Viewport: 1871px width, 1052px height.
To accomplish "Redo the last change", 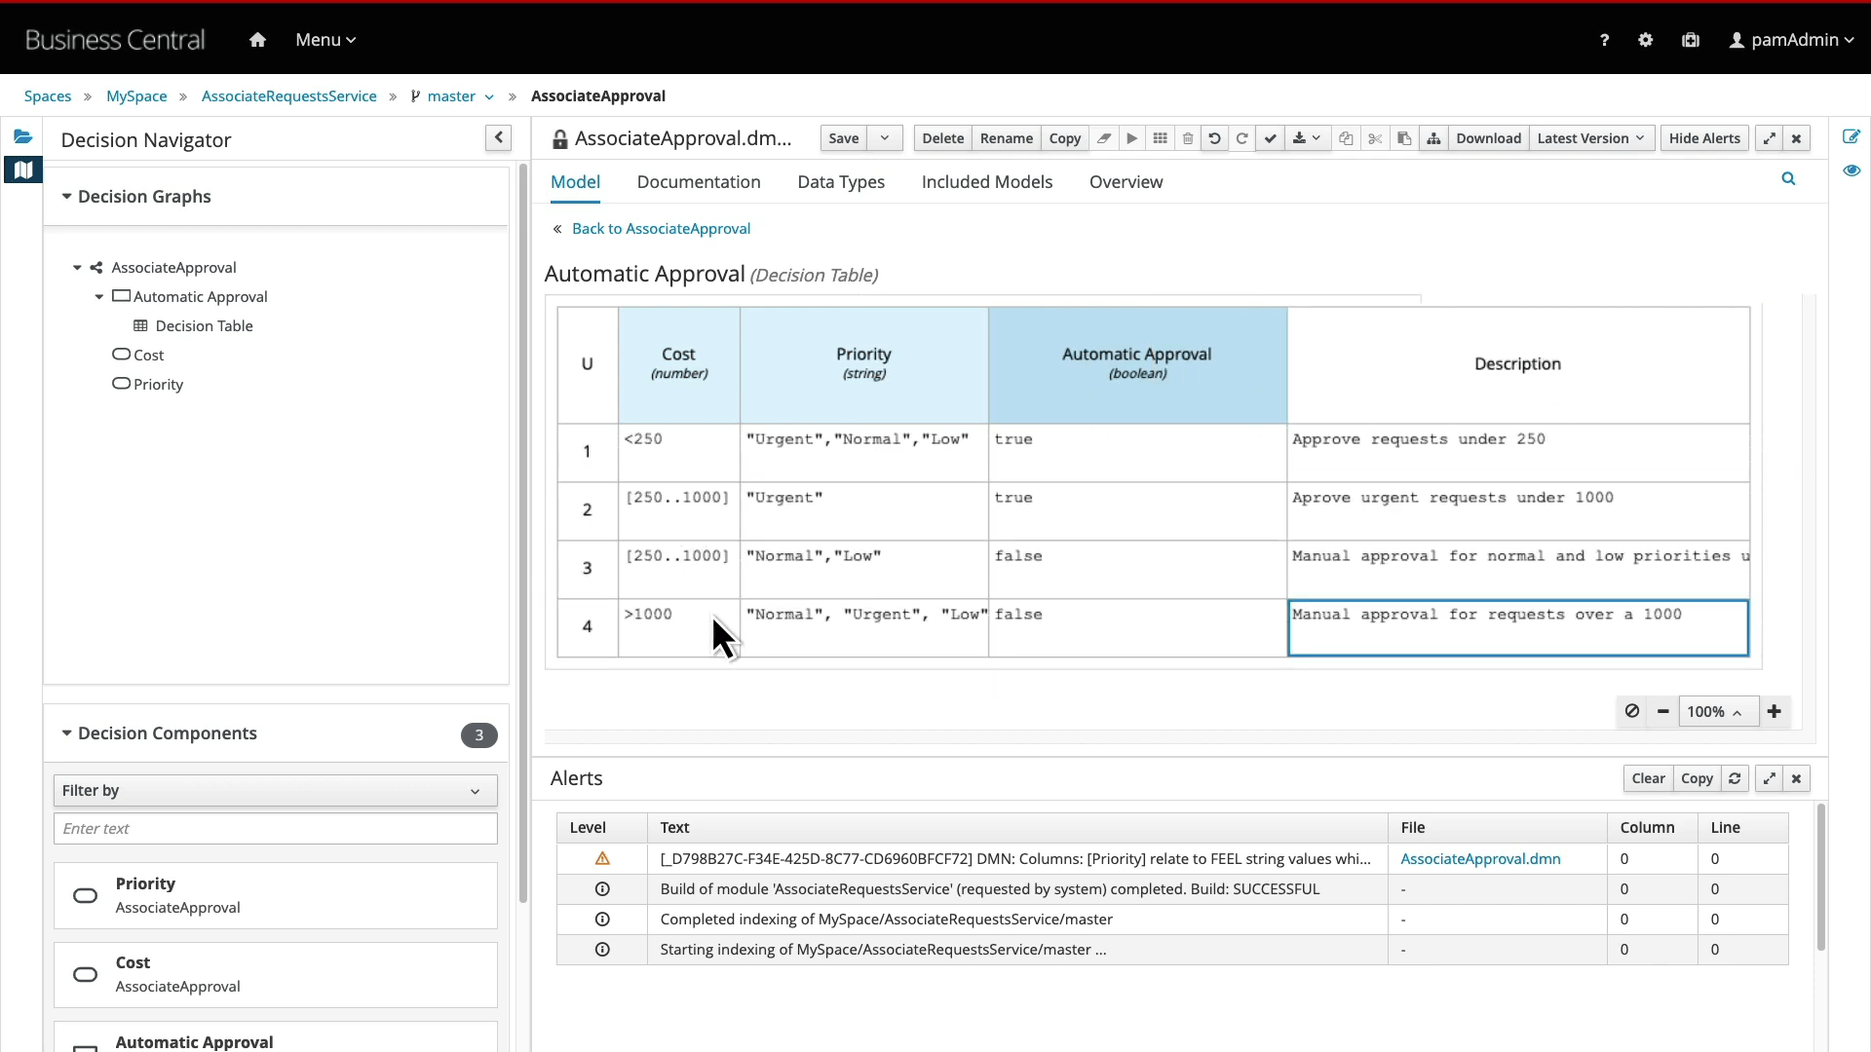I will pos(1242,138).
